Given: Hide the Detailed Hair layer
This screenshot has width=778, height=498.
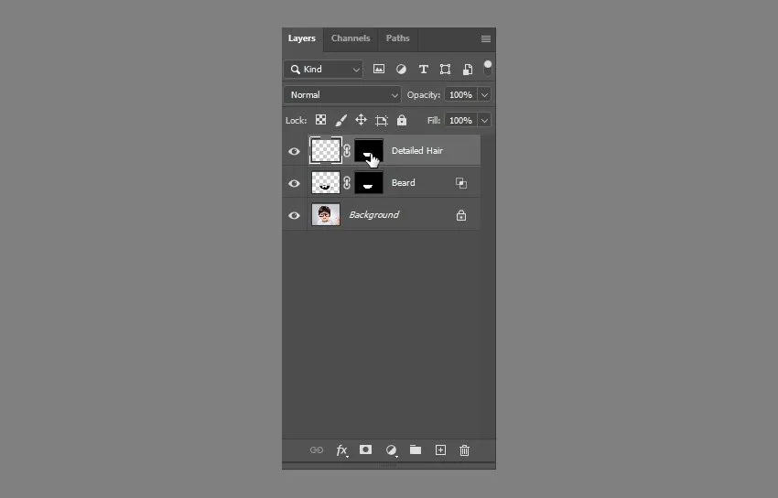Looking at the screenshot, I should tap(294, 151).
